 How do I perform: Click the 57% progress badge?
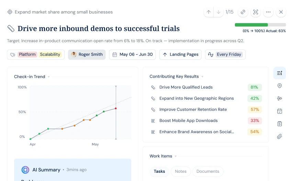255,110
